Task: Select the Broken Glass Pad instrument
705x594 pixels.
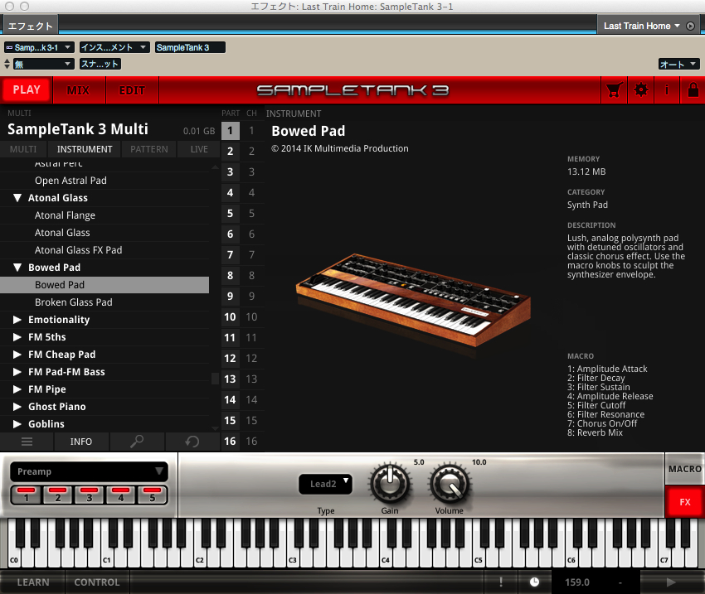Action: pos(105,302)
